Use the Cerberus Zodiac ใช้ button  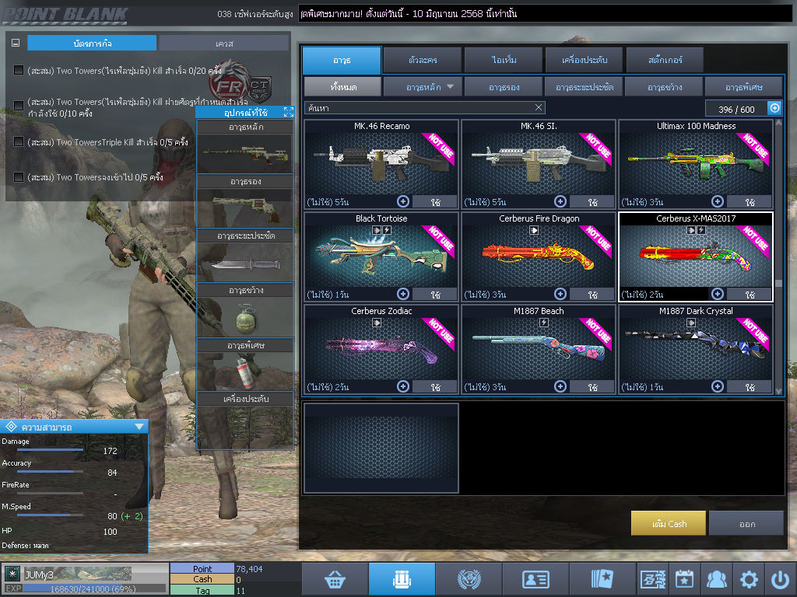[x=435, y=387]
